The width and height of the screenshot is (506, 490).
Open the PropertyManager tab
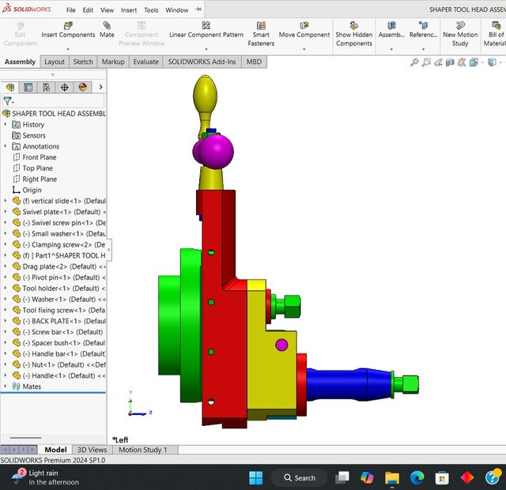point(28,87)
